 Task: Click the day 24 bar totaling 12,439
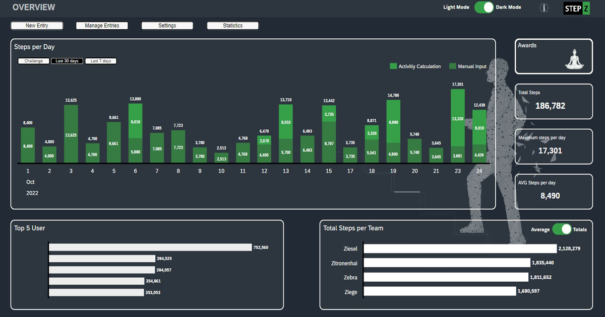click(479, 136)
